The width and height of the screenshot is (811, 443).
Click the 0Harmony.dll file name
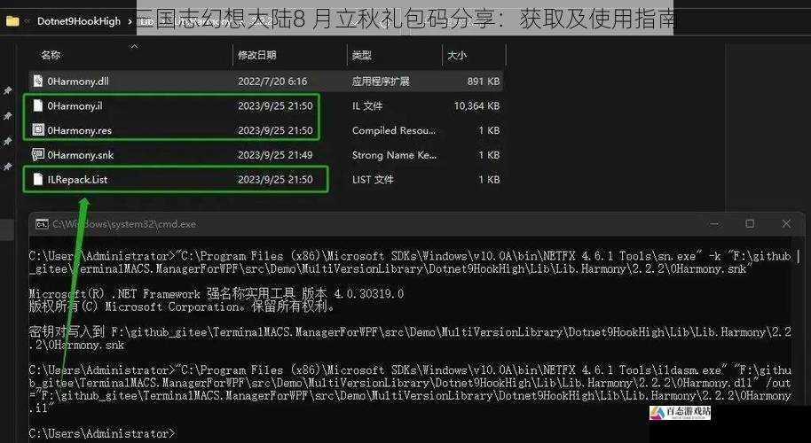[78, 81]
